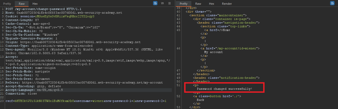Click the header class="navigation-header" line
The height and width of the screenshot is (109, 338).
point(228,23)
